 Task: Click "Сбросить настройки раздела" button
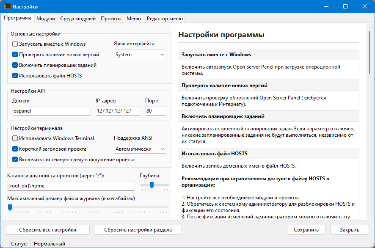[138, 230]
